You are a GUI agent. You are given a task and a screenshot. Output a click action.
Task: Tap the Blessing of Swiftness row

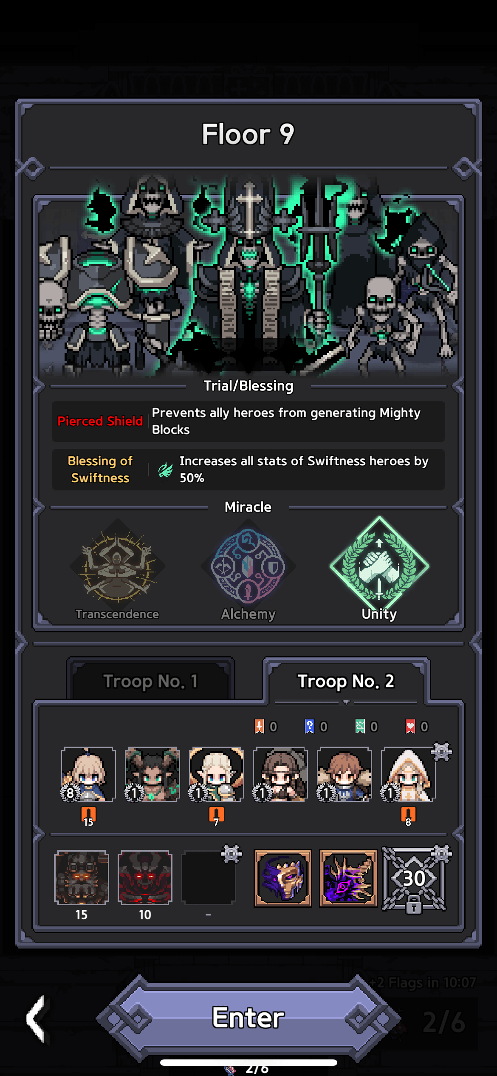pos(248,469)
